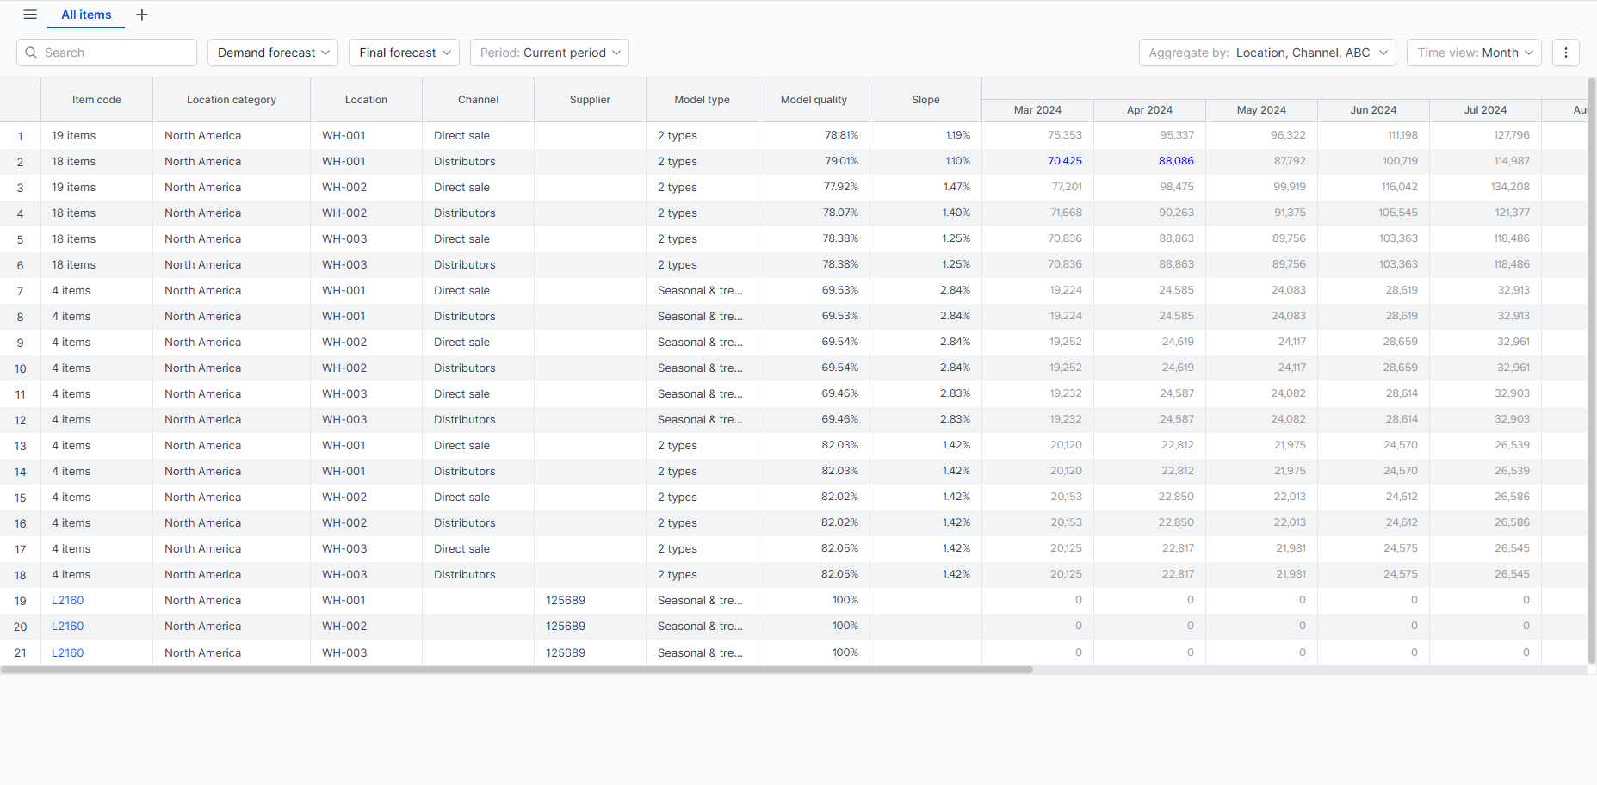Open the L2160 link for WH-003
Viewport: 1597px width, 785px height.
pos(68,653)
